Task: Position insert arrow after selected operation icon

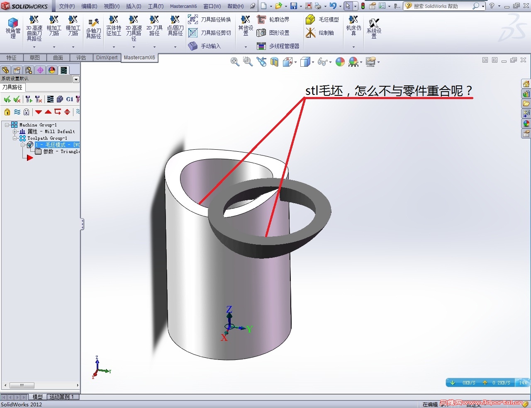Action: (x=58, y=112)
